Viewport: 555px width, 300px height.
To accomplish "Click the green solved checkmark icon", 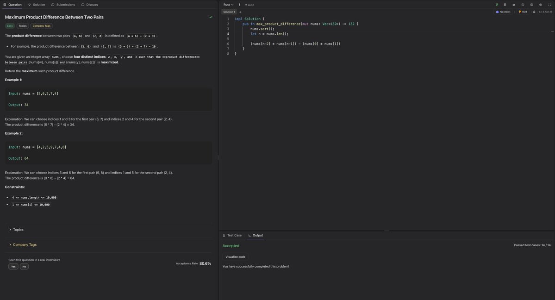I will coord(211,17).
